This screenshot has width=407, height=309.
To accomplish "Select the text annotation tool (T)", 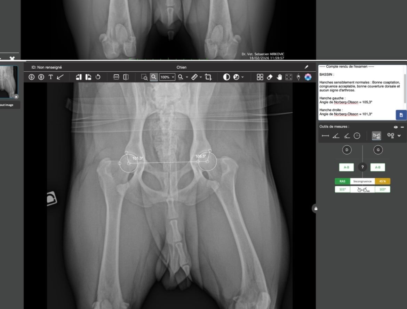I will click(50, 77).
